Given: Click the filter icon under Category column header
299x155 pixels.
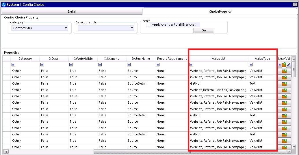Looking at the screenshot, I should tap(13, 65).
